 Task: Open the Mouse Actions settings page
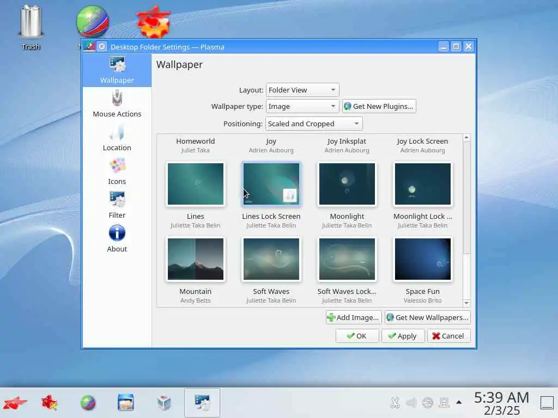coord(117,104)
